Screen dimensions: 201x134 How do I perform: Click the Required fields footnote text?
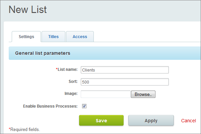(25, 129)
